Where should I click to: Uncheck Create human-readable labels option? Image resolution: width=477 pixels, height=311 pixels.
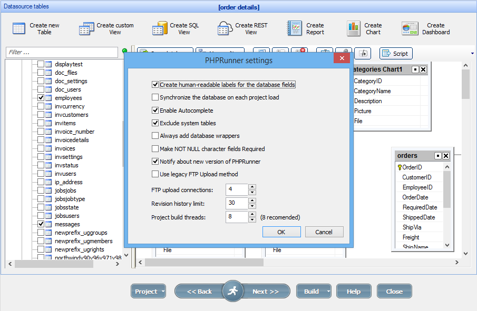click(x=156, y=85)
